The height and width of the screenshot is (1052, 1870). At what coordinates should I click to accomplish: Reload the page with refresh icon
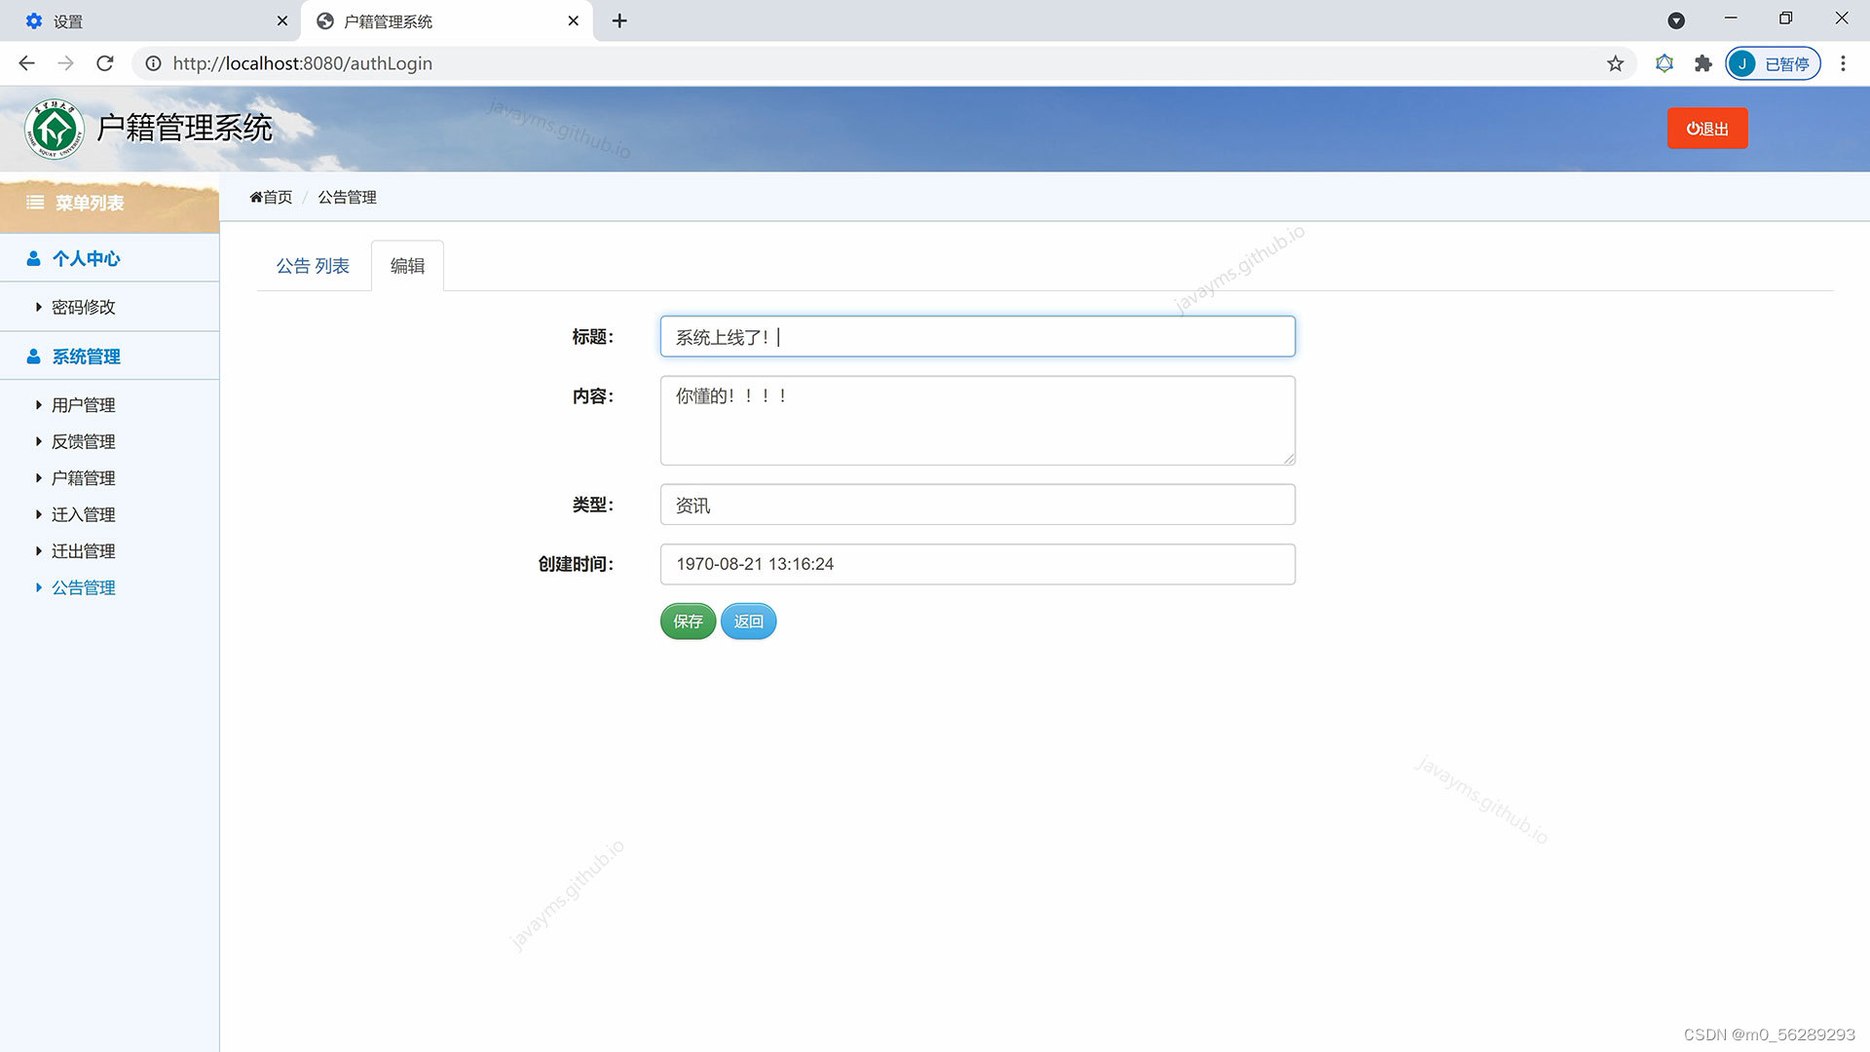click(105, 63)
